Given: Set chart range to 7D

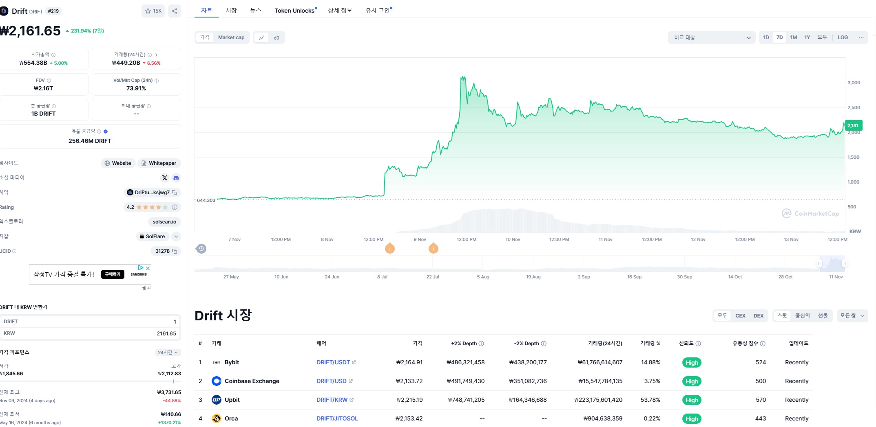Looking at the screenshot, I should pos(780,37).
